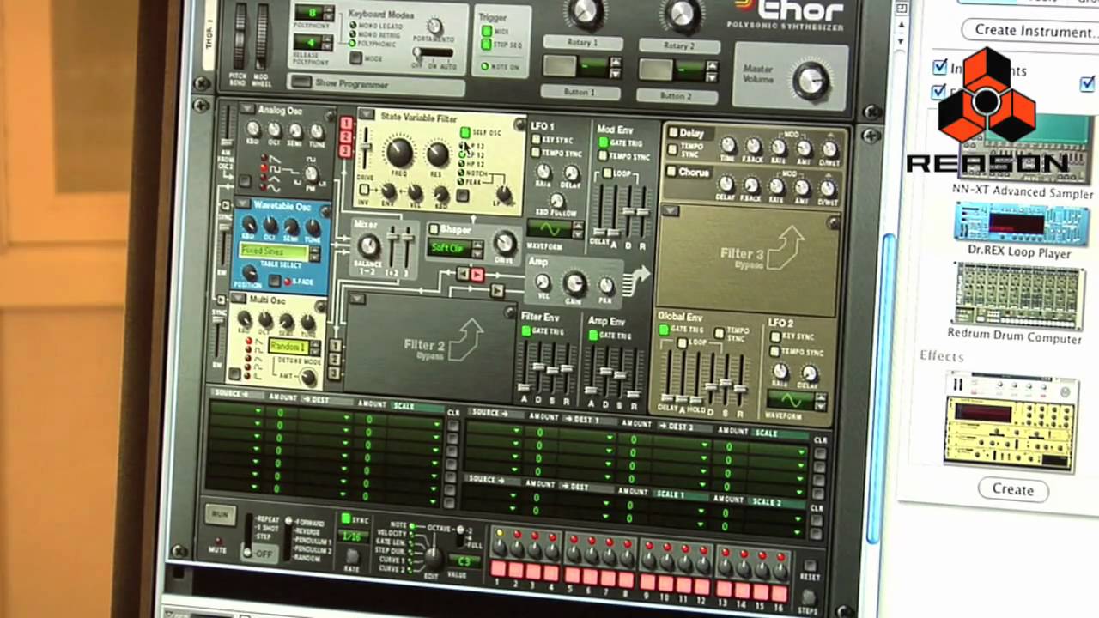The image size is (1099, 618).
Task: Click the Create button under effects
Action: (x=1013, y=489)
